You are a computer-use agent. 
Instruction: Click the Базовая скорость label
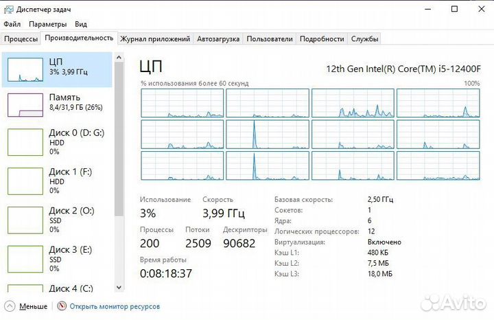(x=303, y=200)
